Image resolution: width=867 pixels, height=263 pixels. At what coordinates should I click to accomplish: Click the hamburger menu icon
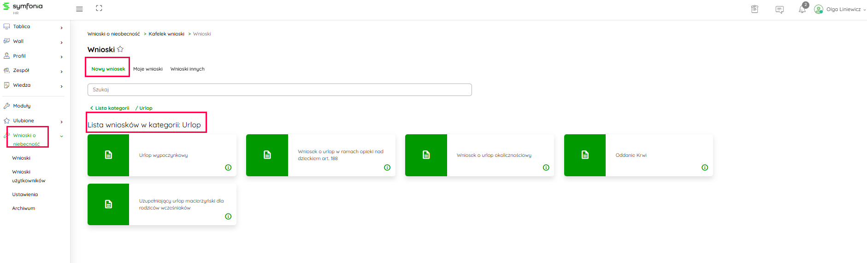coord(79,9)
